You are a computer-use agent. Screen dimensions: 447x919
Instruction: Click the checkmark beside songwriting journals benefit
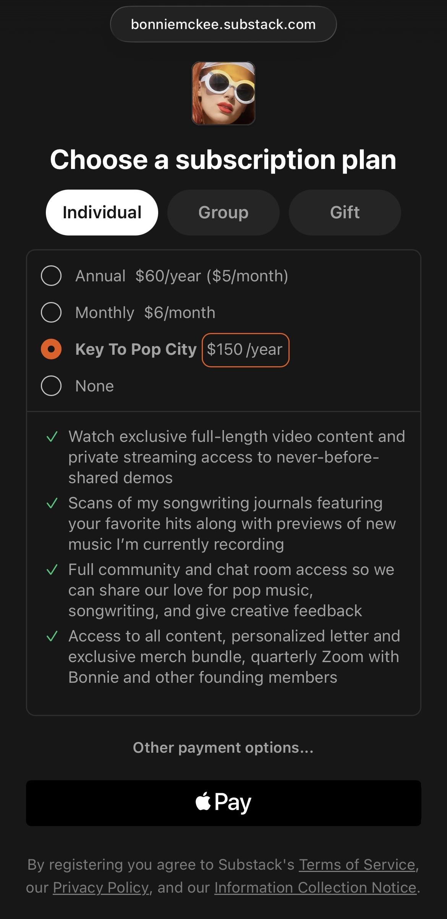tap(52, 503)
